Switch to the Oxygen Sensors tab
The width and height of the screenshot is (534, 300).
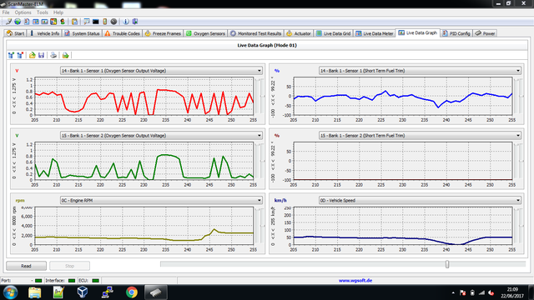point(206,33)
